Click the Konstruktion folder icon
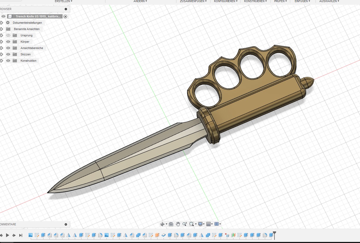The height and width of the screenshot is (243, 360). (15, 61)
